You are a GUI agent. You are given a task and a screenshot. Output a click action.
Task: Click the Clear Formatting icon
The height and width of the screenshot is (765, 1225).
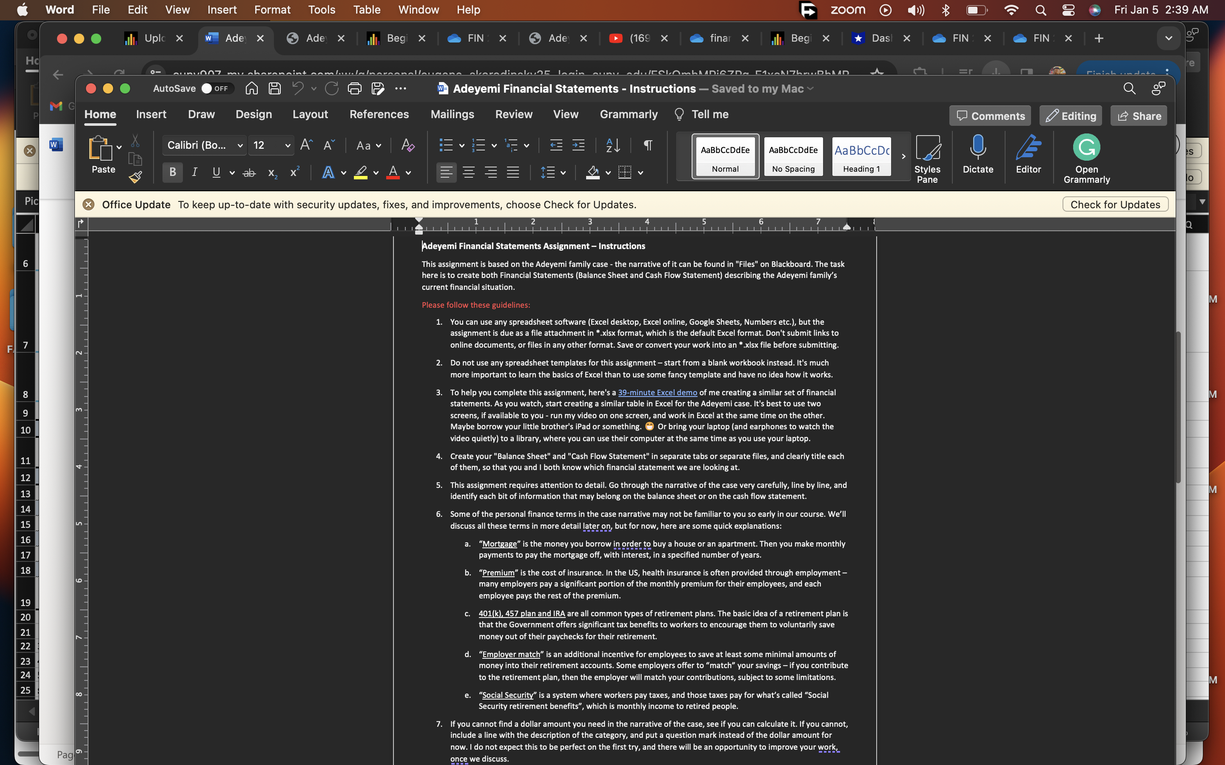[407, 146]
